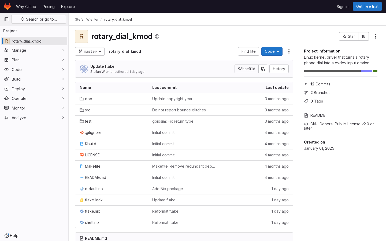
Task: Open Explore in top navigation
Action: pos(68,6)
